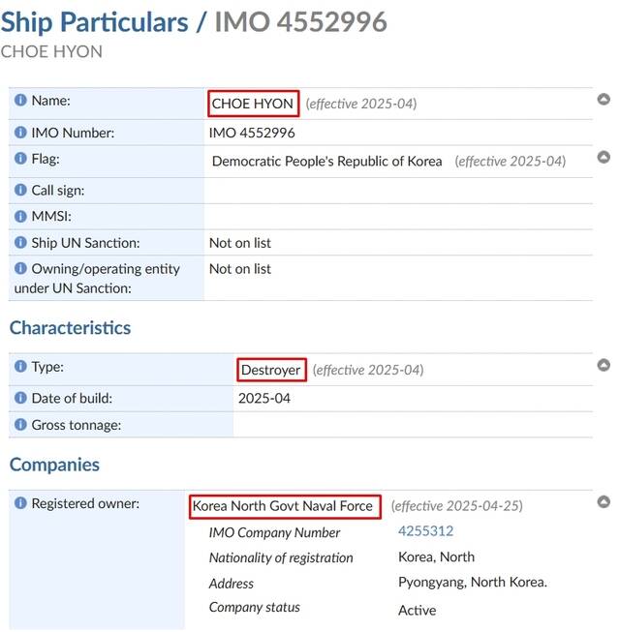The height and width of the screenshot is (632, 620).
Task: Click the Ship Particulars page heading
Action: pos(94,22)
